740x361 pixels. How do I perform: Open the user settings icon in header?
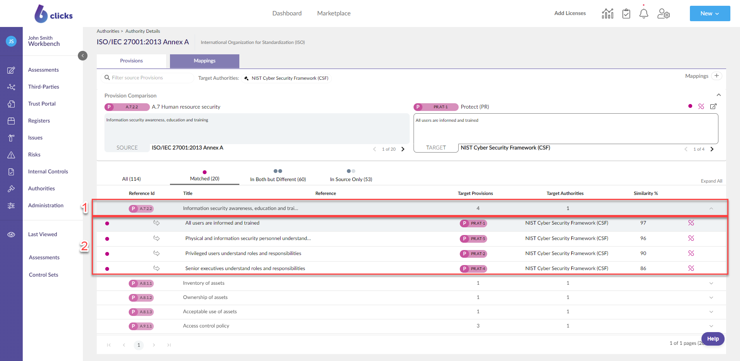663,13
